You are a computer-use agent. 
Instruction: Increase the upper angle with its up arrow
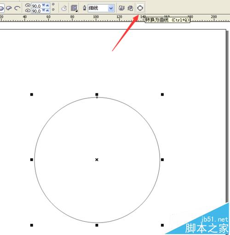[x=47, y=6]
